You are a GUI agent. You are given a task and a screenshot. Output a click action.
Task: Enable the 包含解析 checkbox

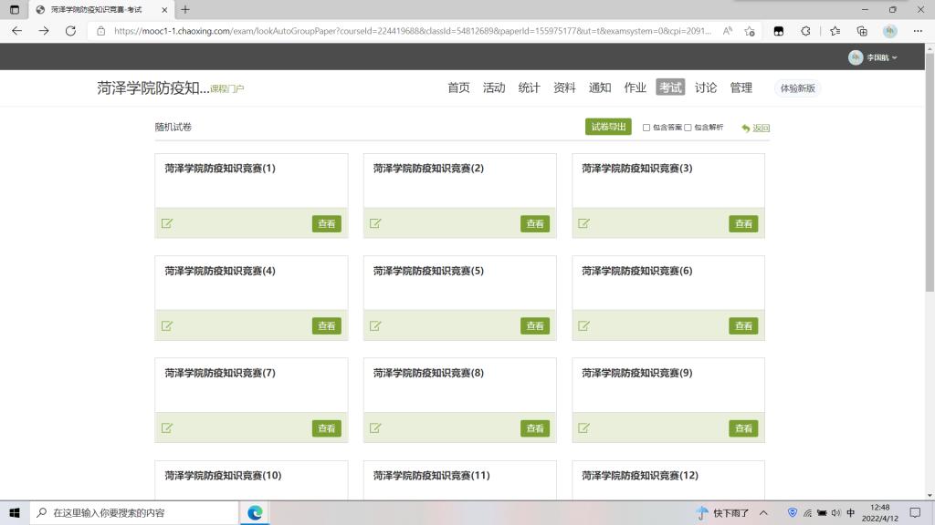pos(688,128)
